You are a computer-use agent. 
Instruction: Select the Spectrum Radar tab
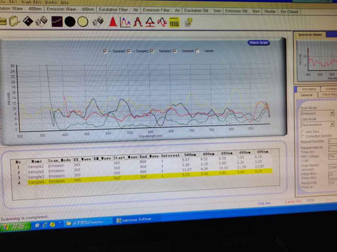[310, 34]
